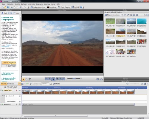Switch to the Storyboard tab

pyautogui.click(x=11, y=84)
